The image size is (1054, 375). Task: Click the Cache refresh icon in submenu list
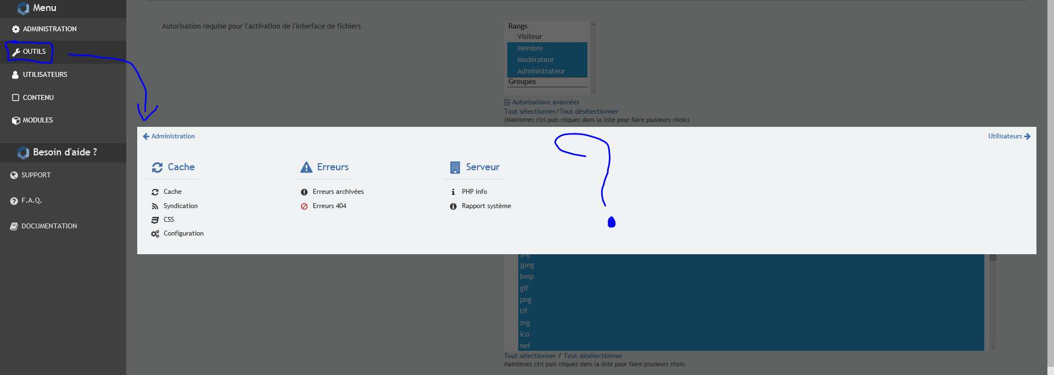pos(155,192)
